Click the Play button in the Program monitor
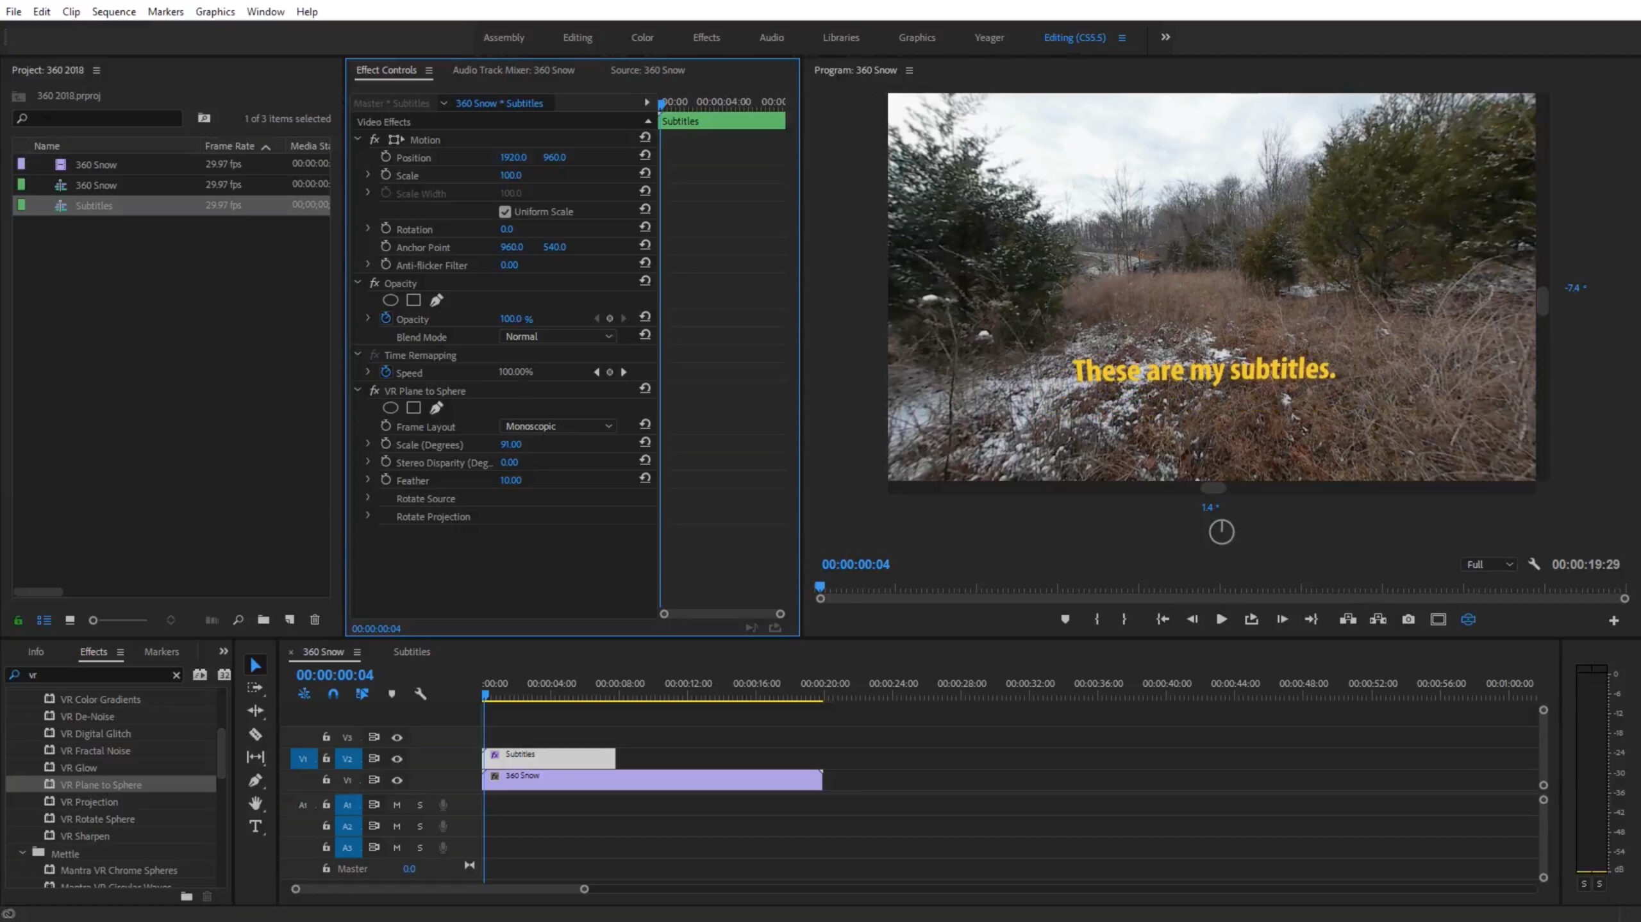This screenshot has width=1641, height=922. [x=1221, y=619]
